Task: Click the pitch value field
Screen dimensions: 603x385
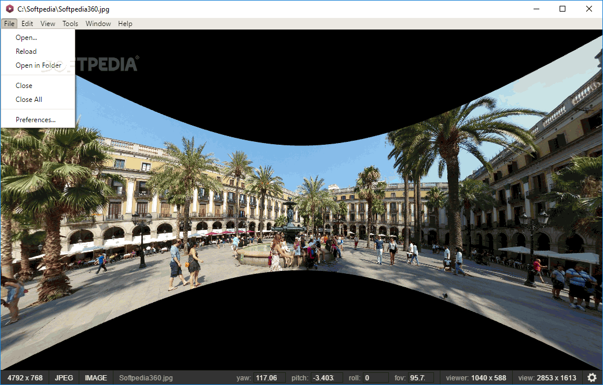Action: point(326,377)
